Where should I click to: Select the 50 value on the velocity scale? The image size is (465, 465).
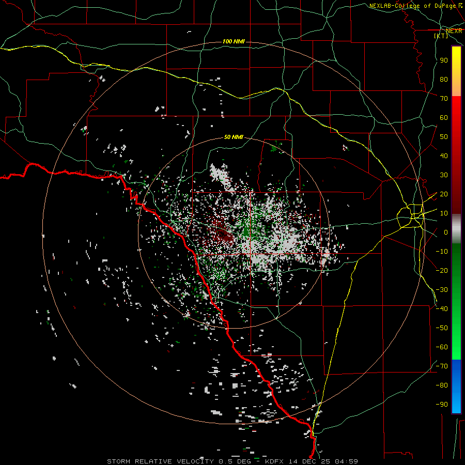(444, 137)
